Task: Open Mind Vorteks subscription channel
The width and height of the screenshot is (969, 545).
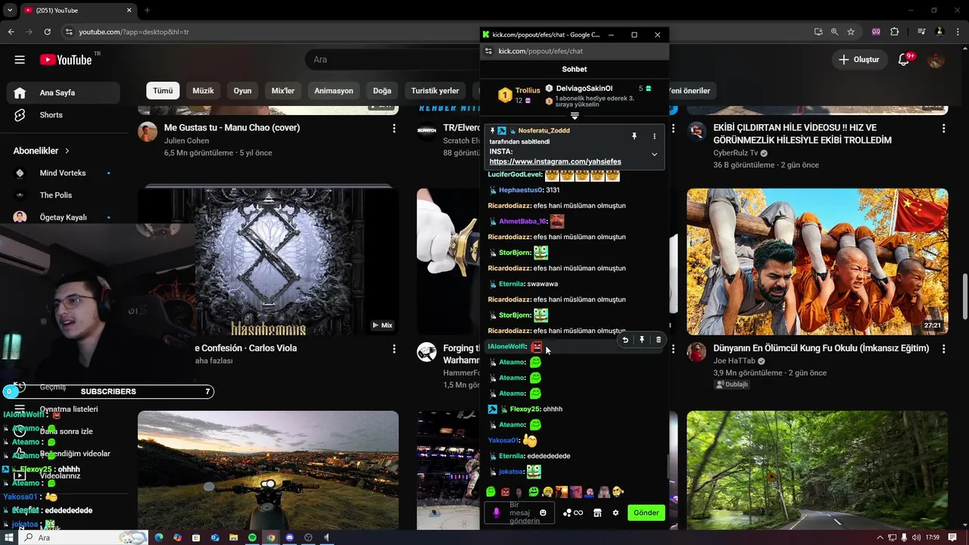Action: click(64, 173)
